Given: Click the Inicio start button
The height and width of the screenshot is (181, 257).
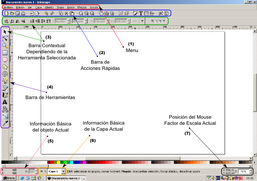Looking at the screenshot, I should (x=9, y=178).
